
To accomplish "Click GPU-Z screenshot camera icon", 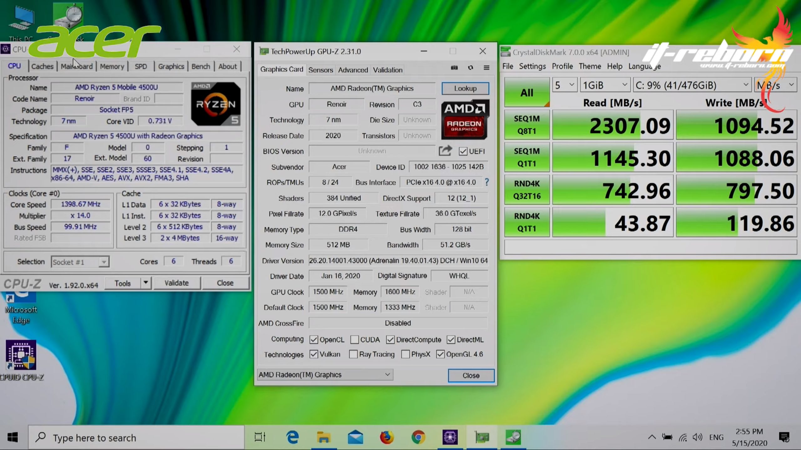I will [x=454, y=67].
